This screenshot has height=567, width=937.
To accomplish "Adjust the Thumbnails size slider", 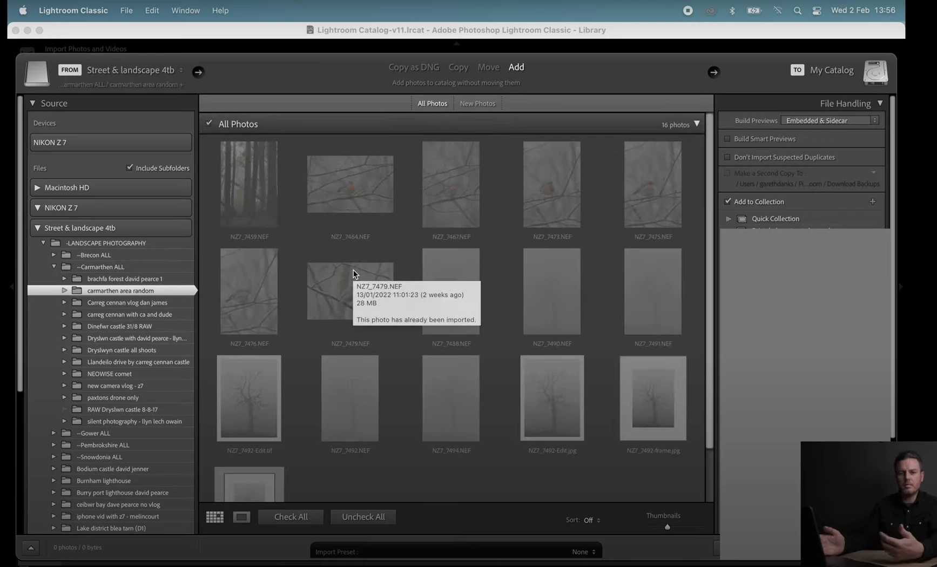I will pyautogui.click(x=668, y=526).
